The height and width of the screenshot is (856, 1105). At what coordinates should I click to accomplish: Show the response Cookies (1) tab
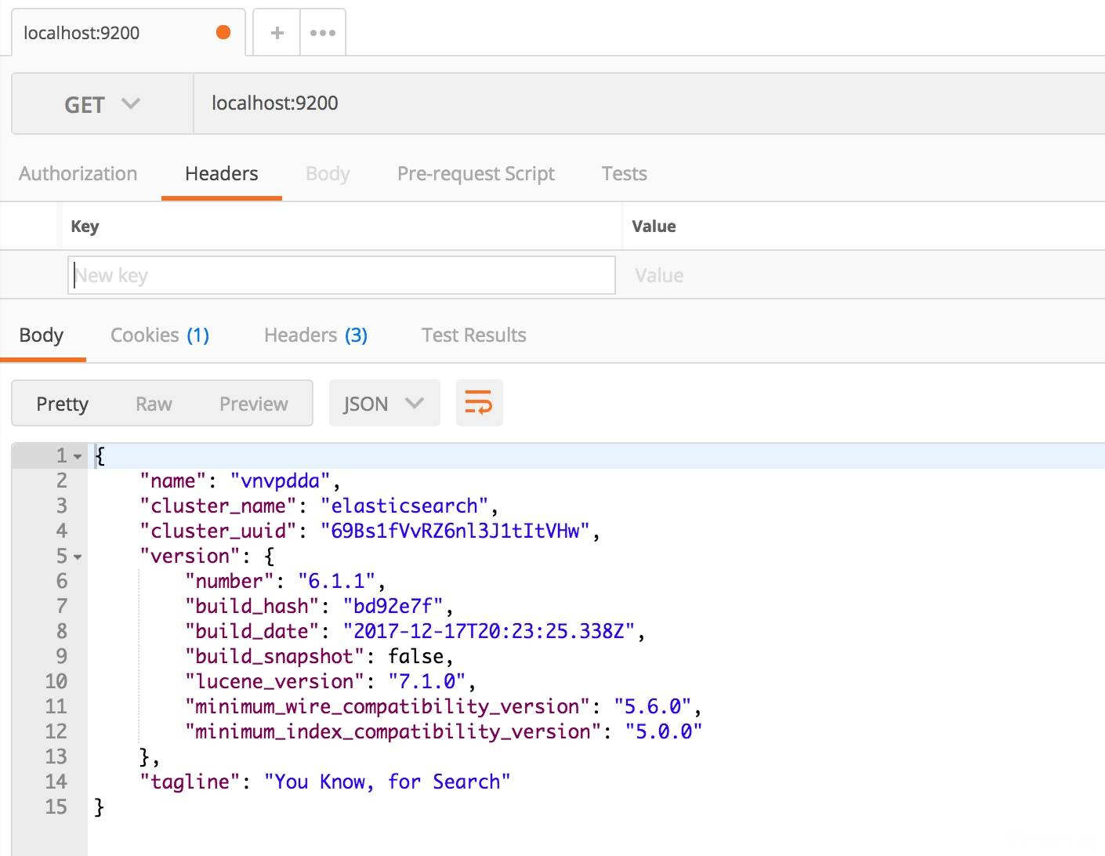click(x=160, y=336)
